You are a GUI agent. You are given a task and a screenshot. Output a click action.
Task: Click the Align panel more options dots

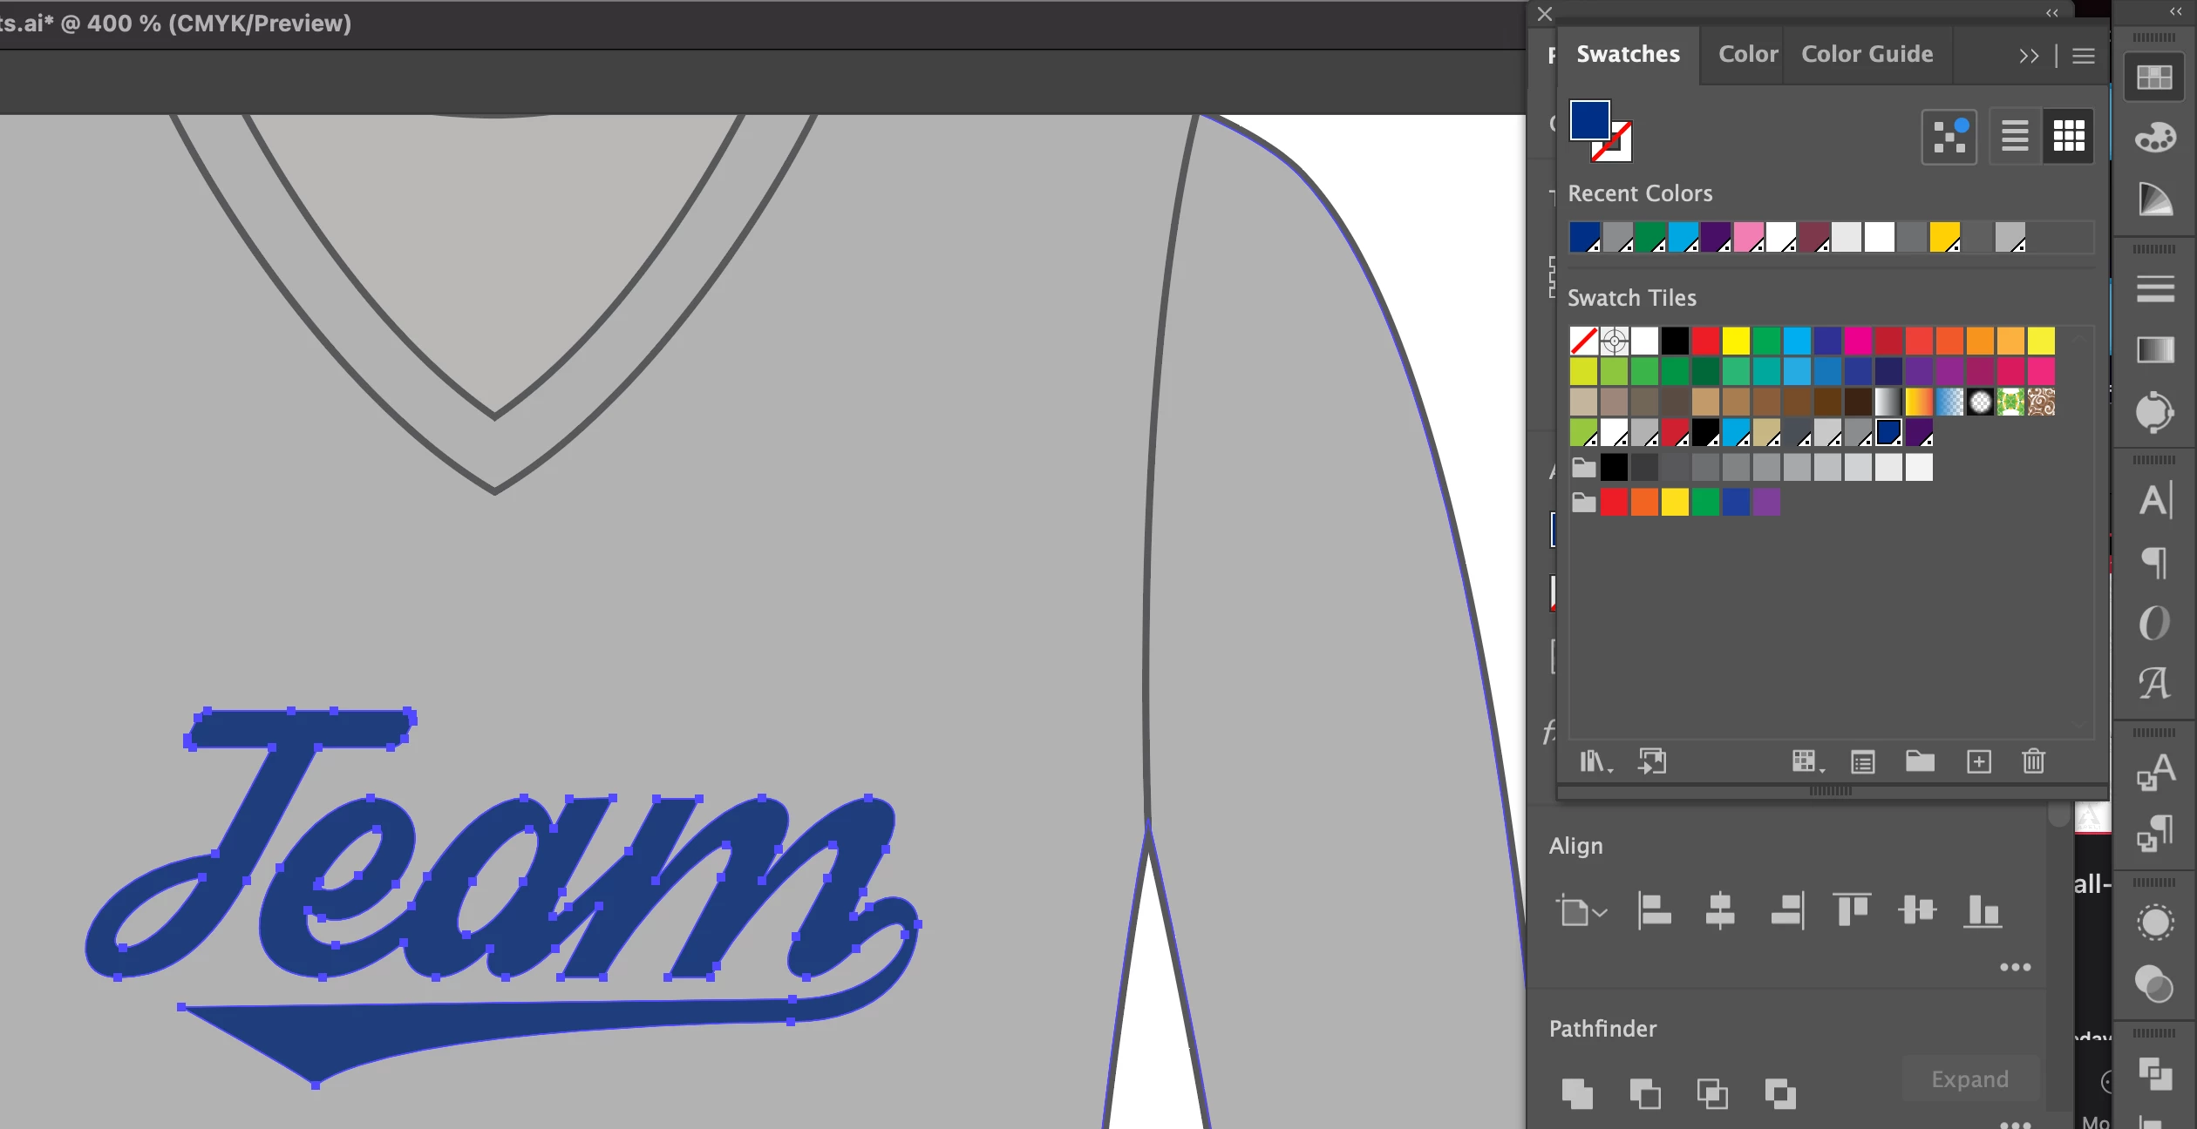(2015, 967)
